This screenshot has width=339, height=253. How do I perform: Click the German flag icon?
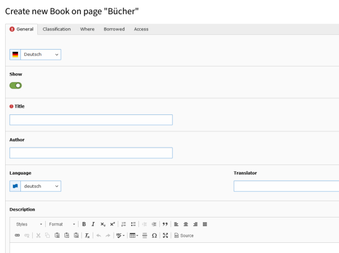coord(15,54)
